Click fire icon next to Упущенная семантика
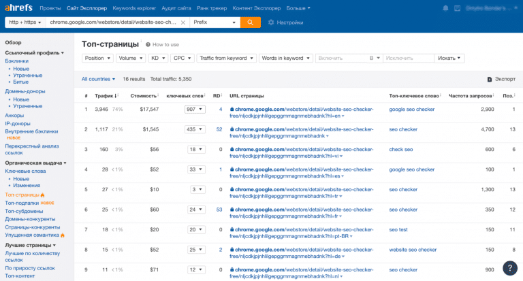This screenshot has width=523, height=281. (x=63, y=235)
